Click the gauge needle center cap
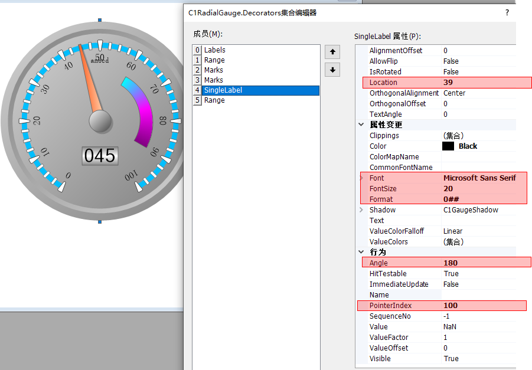Viewport: 532px width, 370px height. point(100,122)
